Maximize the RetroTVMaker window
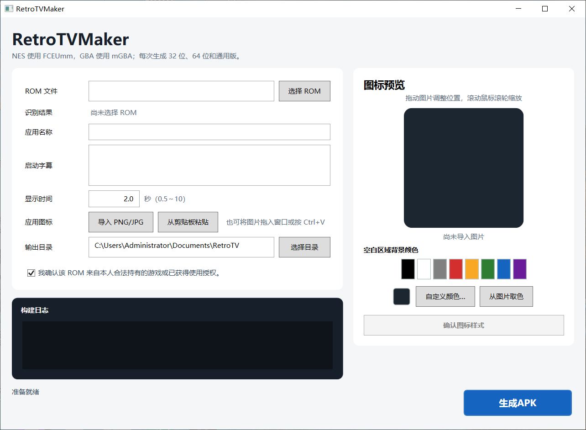The image size is (586, 430). [545, 9]
